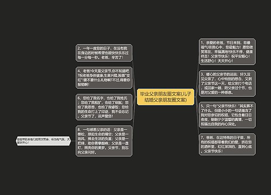Click node 6 starting 您给了我名字

[104, 107]
